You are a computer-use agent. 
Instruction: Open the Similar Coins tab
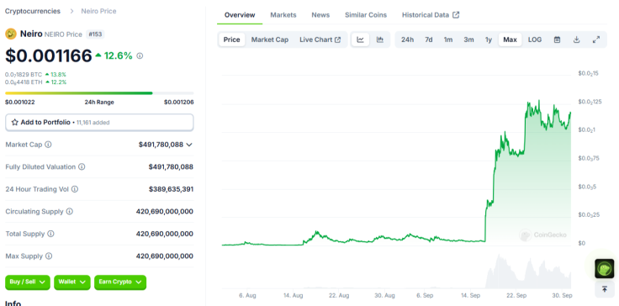click(x=366, y=15)
